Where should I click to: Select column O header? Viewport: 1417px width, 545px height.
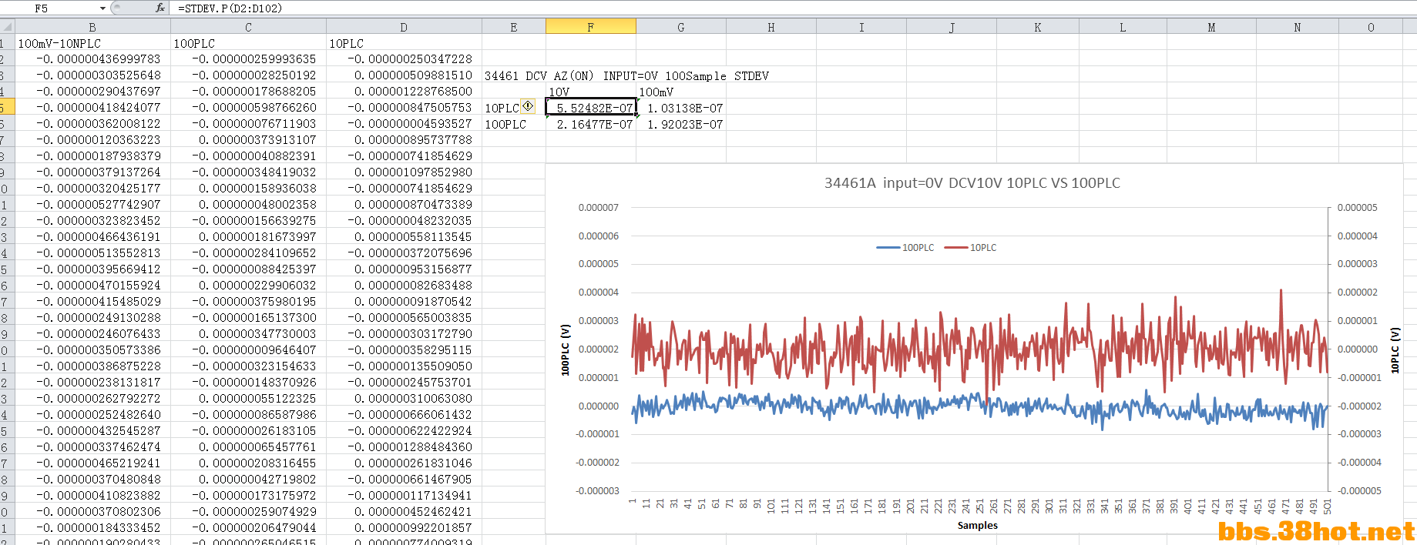[x=1371, y=27]
